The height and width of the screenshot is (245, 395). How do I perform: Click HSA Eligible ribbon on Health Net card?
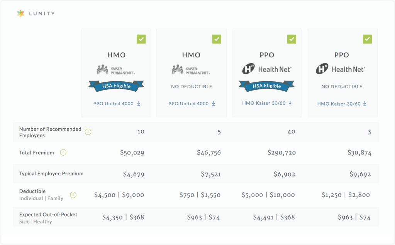pyautogui.click(x=266, y=86)
